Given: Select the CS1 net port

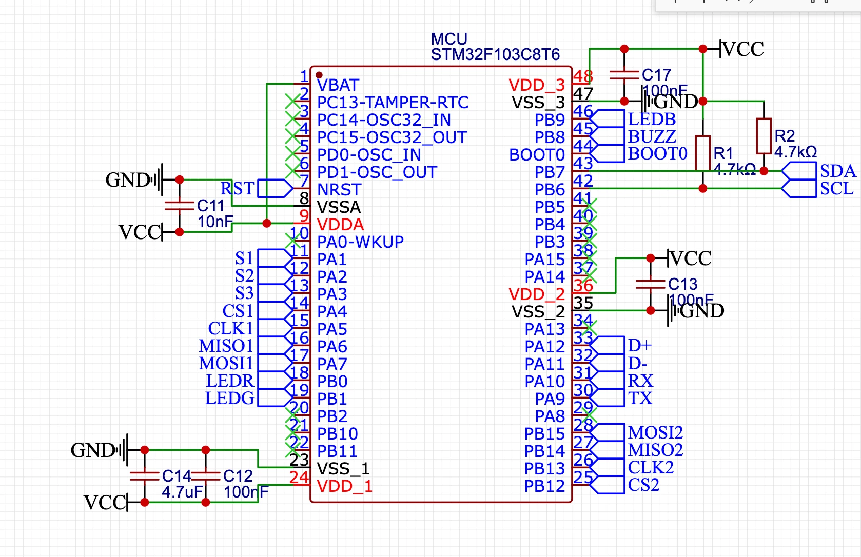Looking at the screenshot, I should pos(258,310).
